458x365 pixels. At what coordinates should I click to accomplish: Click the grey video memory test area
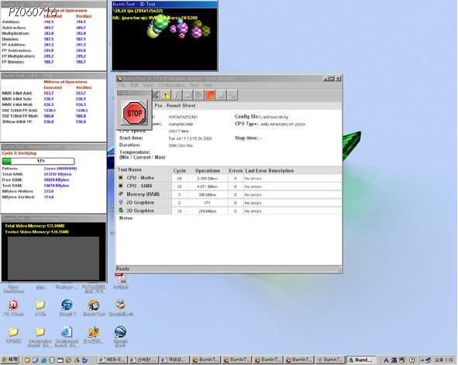click(53, 258)
